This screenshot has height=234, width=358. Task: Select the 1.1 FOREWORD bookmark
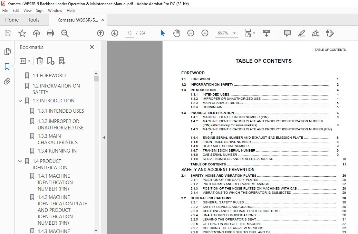coord(49,76)
